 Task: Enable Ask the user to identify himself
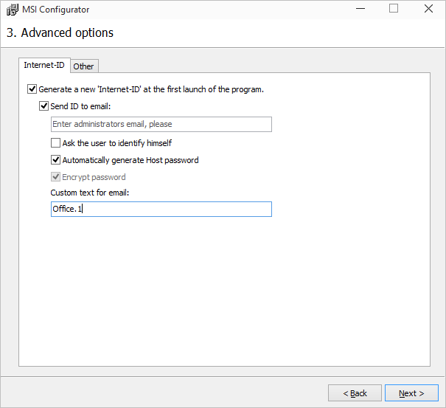point(56,143)
